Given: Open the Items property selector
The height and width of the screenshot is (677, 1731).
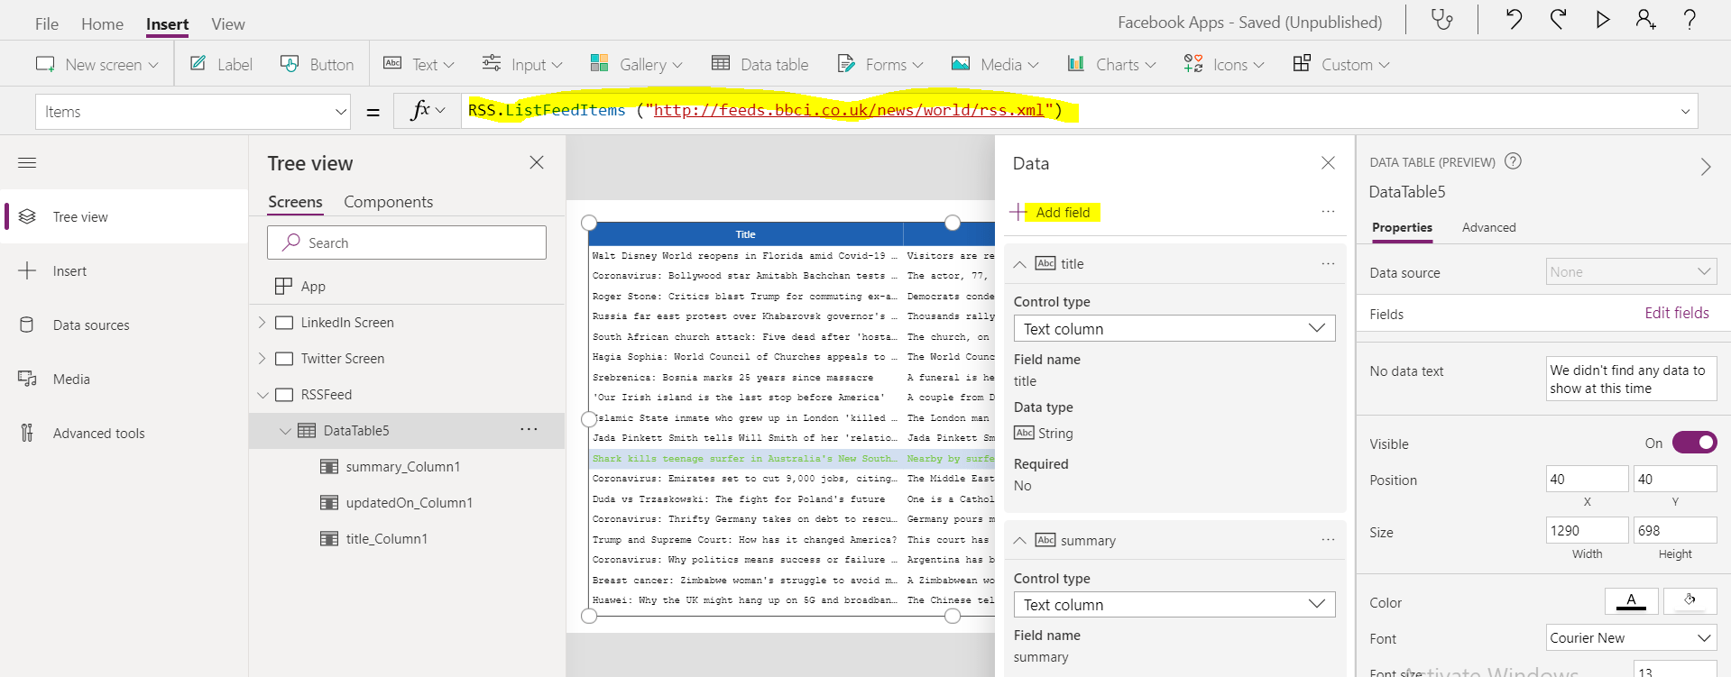Looking at the screenshot, I should pyautogui.click(x=193, y=112).
